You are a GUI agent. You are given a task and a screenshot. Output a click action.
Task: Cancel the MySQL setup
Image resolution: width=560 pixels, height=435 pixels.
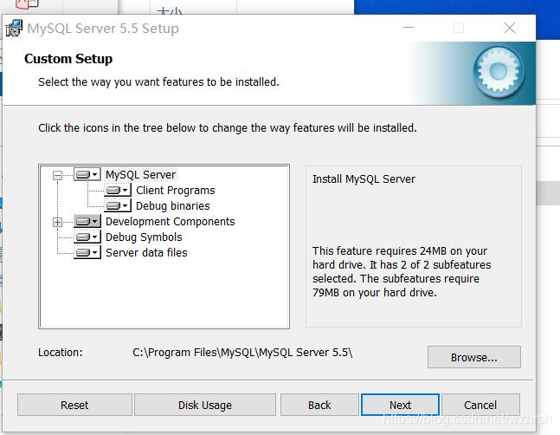tap(480, 405)
